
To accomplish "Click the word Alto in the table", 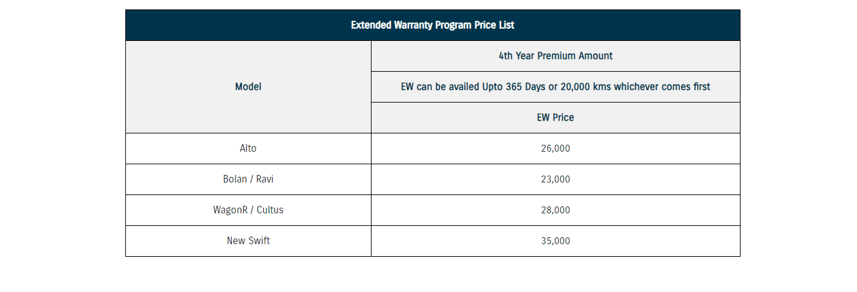I will point(248,149).
